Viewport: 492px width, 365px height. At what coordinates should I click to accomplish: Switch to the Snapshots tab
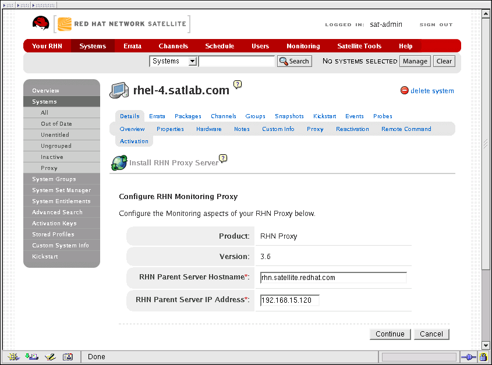[x=289, y=116]
